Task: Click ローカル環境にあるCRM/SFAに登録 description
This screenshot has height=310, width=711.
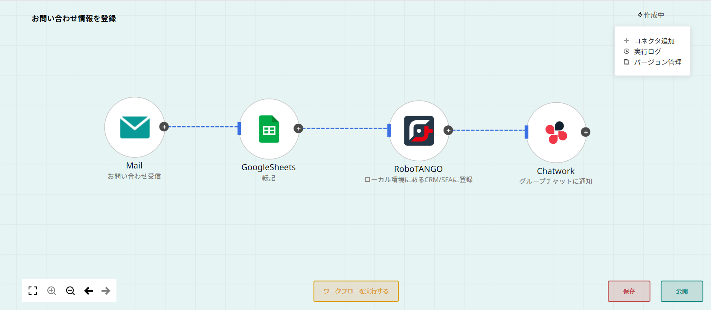Action: [418, 180]
